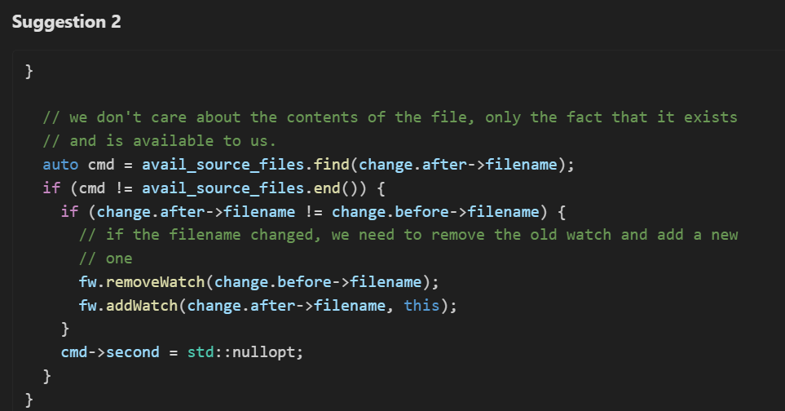Click "change.before->filename" in the inner if condition
Image resolution: width=785 pixels, height=411 pixels.
click(435, 212)
